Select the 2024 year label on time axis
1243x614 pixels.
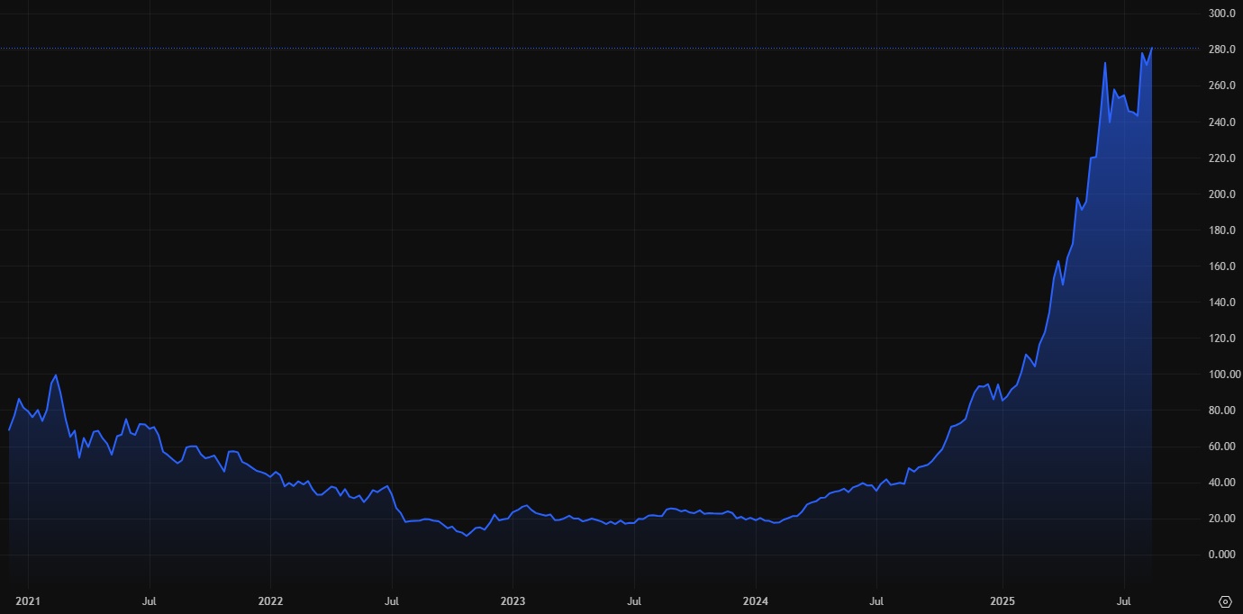click(755, 600)
